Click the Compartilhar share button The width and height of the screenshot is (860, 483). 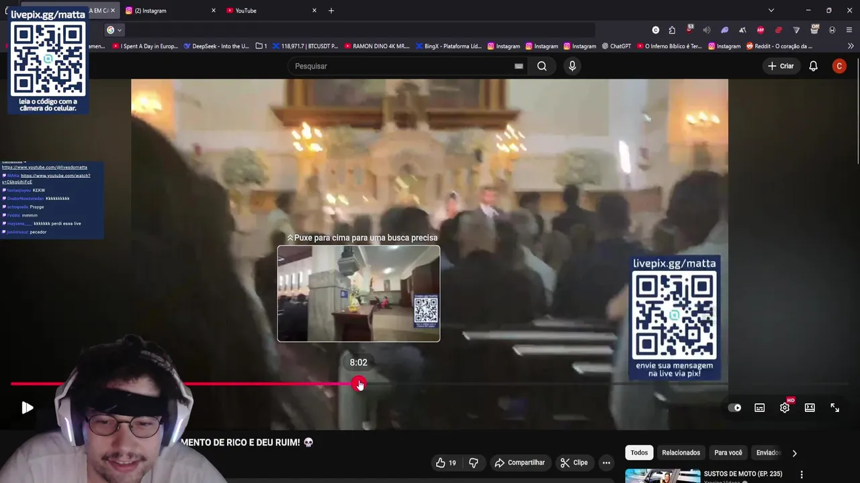coord(519,463)
